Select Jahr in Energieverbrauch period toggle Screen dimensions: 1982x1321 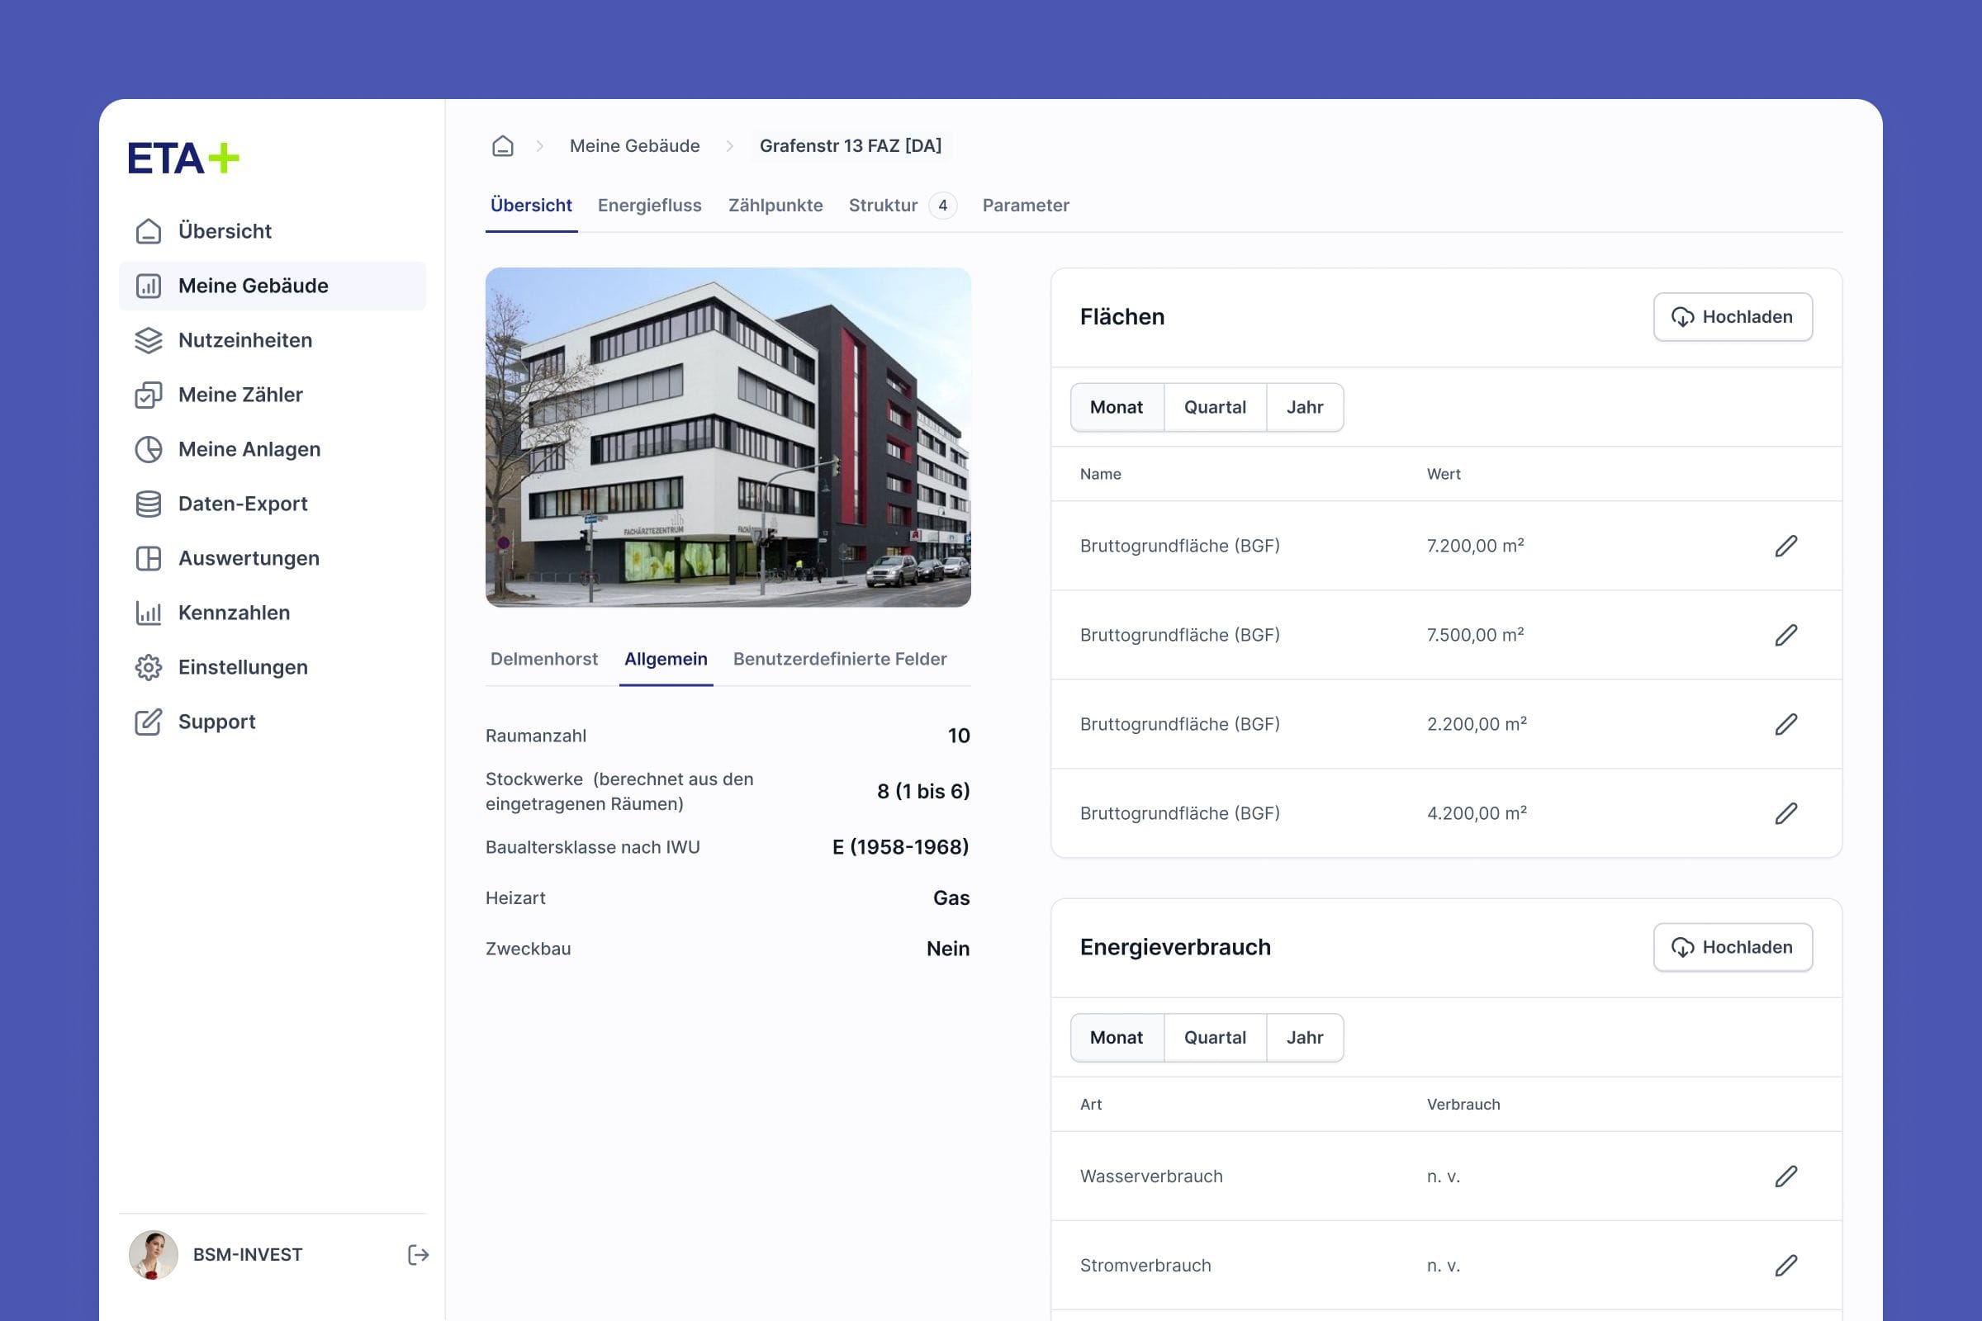pos(1305,1037)
